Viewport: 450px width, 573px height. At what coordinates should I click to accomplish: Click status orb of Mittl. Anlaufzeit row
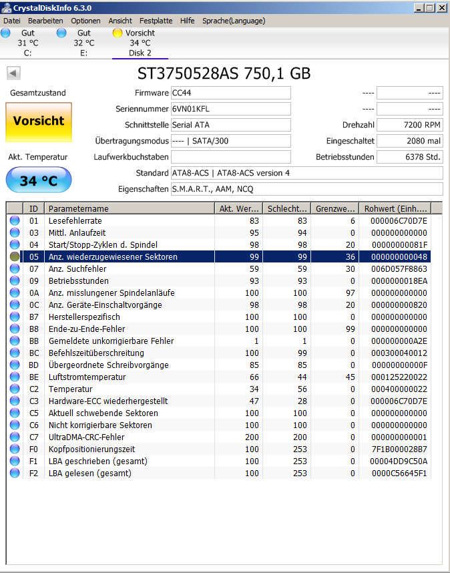tap(15, 233)
